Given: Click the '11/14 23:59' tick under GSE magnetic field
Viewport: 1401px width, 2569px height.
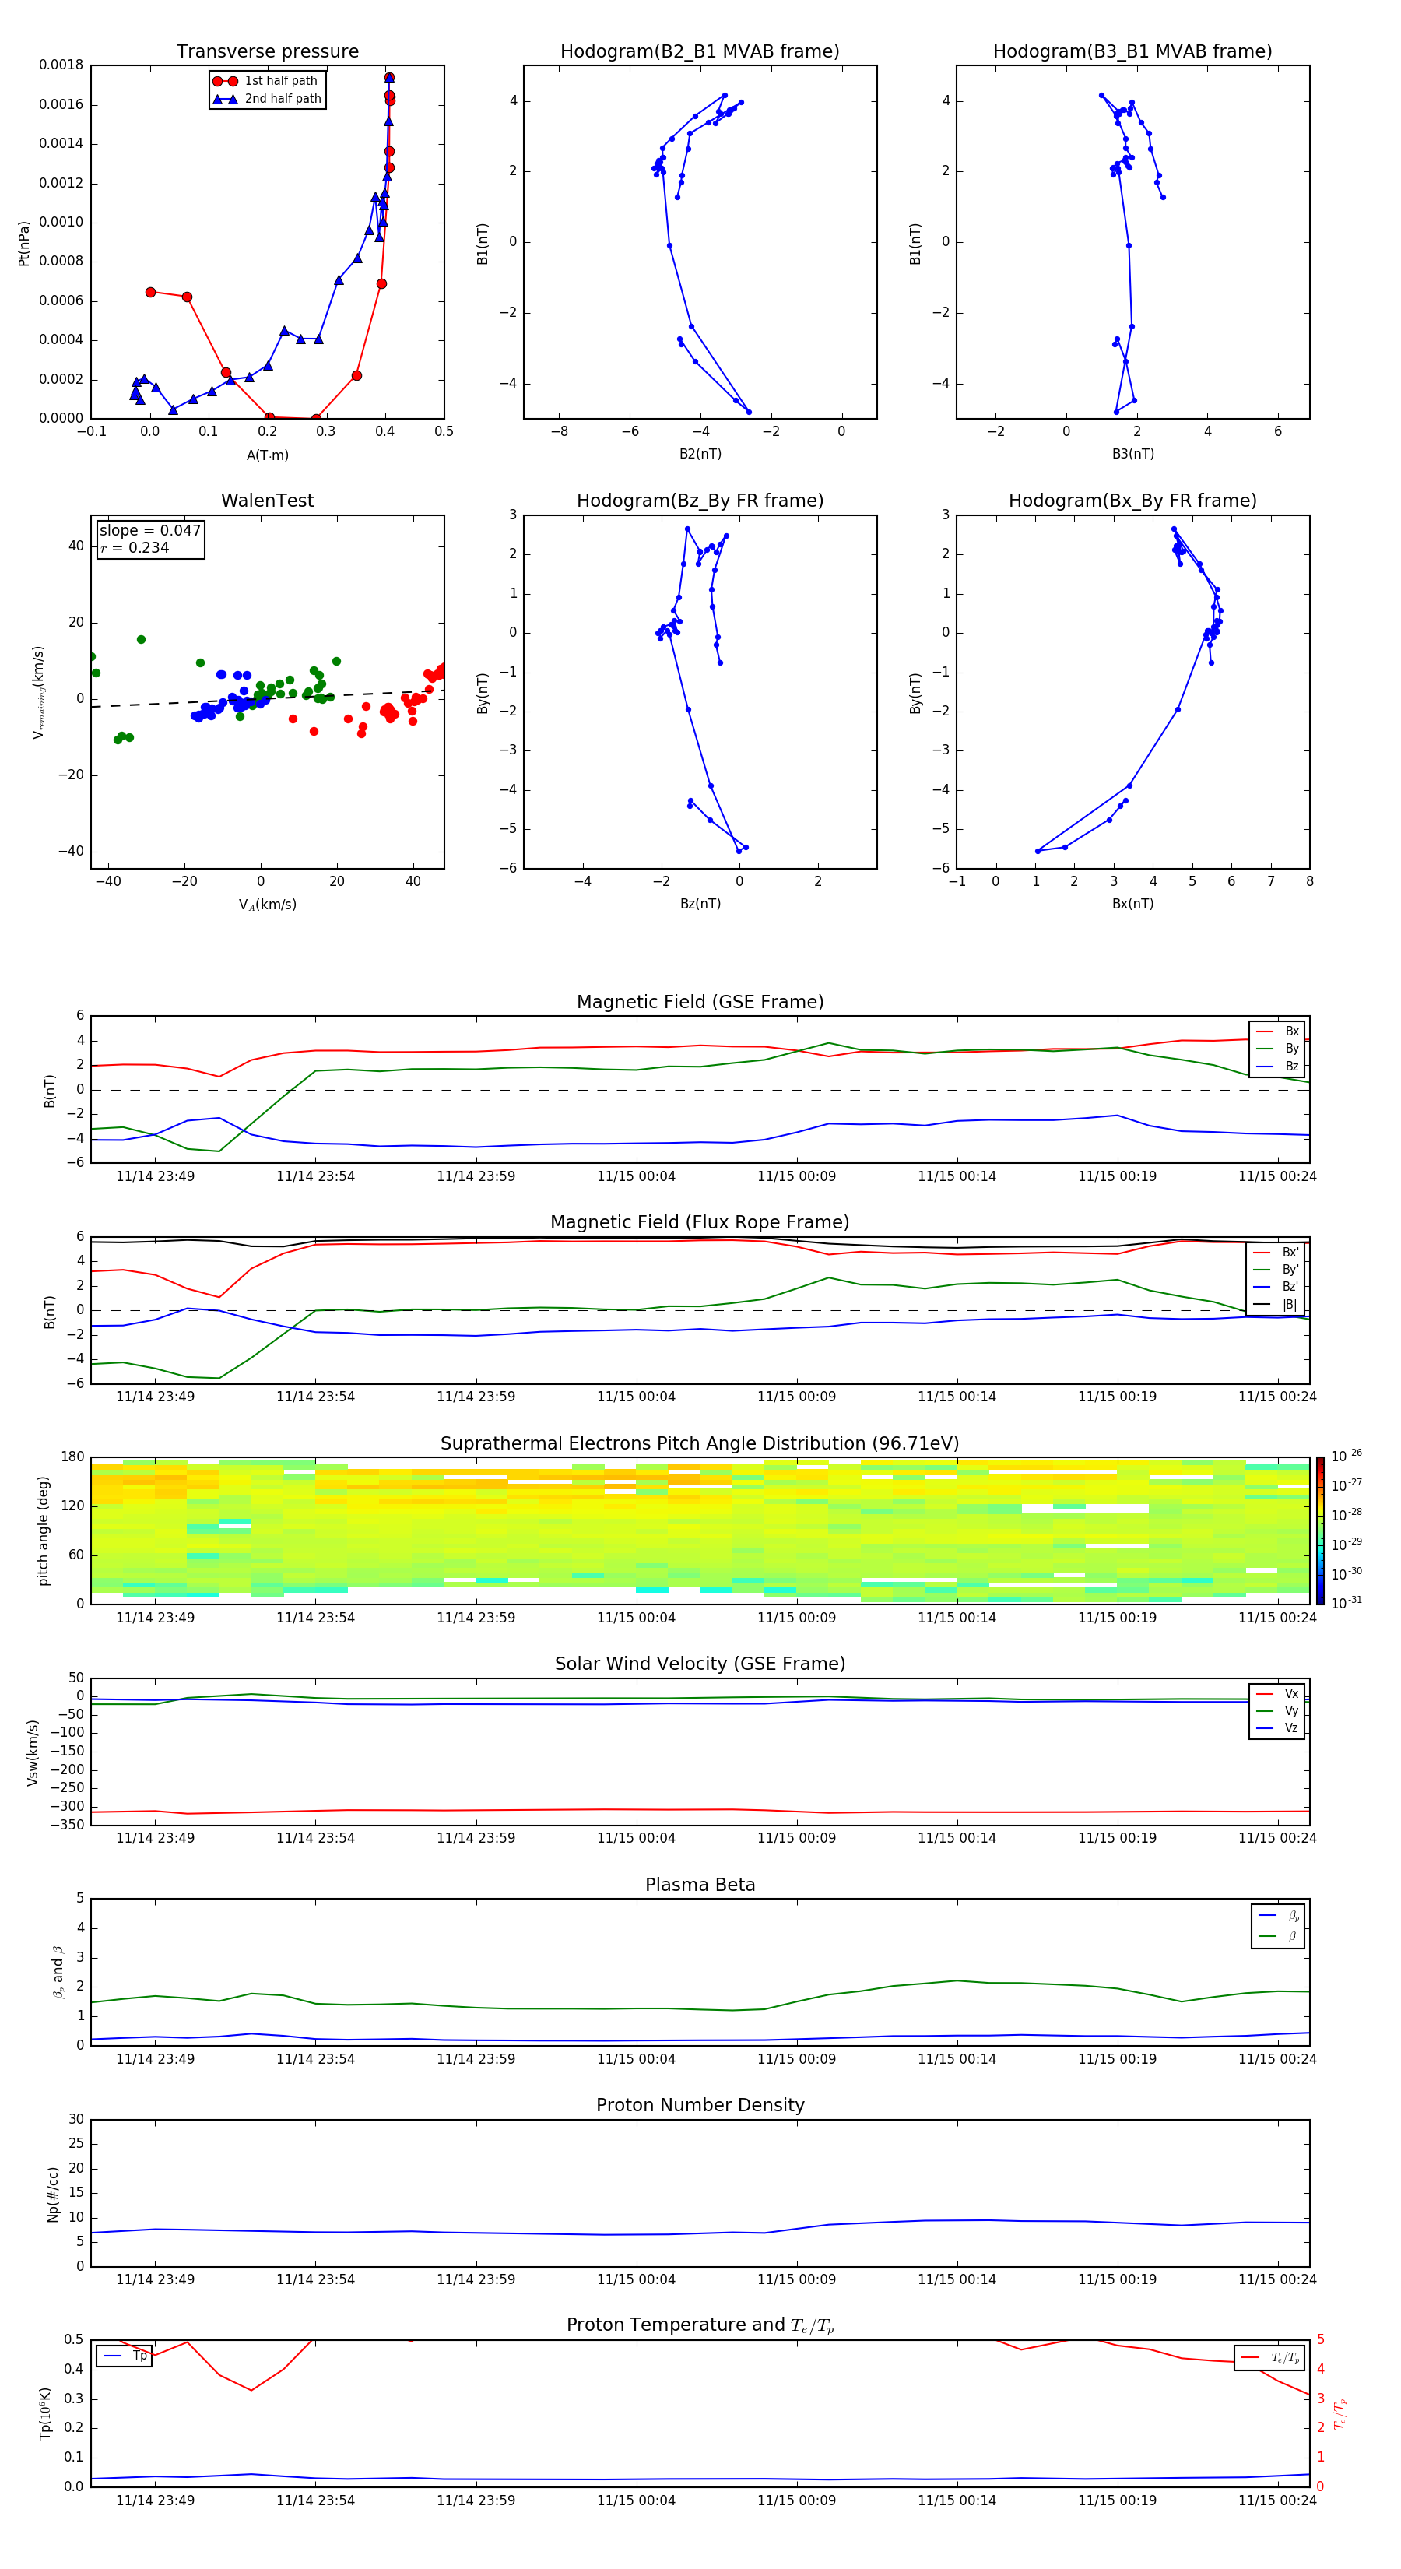Looking at the screenshot, I should [x=476, y=1177].
